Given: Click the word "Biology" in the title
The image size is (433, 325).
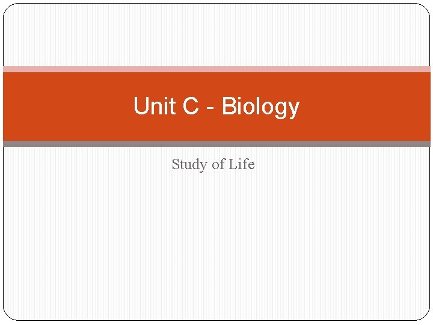Looking at the screenshot, I should (260, 107).
